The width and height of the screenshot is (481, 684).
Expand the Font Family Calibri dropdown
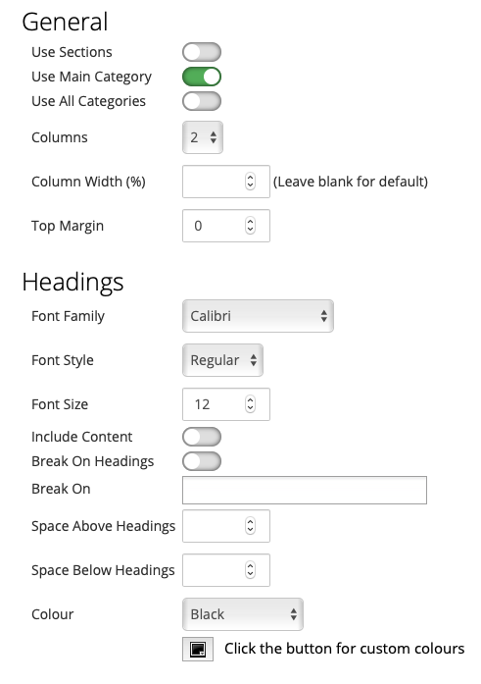258,316
